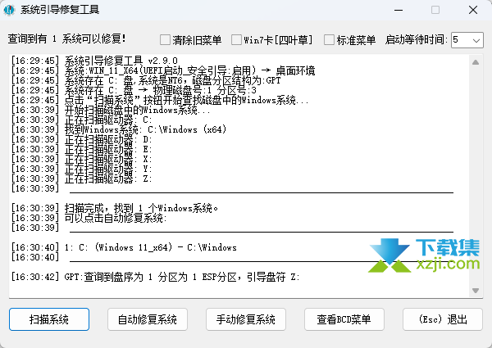
Task: Click the v2.9.0 version log line
Action: (115, 61)
